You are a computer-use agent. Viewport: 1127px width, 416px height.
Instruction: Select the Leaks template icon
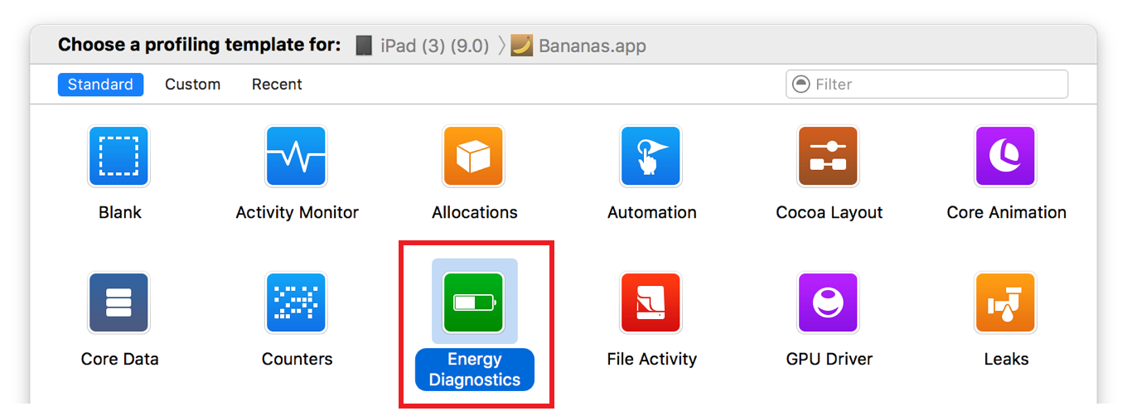click(x=1005, y=302)
